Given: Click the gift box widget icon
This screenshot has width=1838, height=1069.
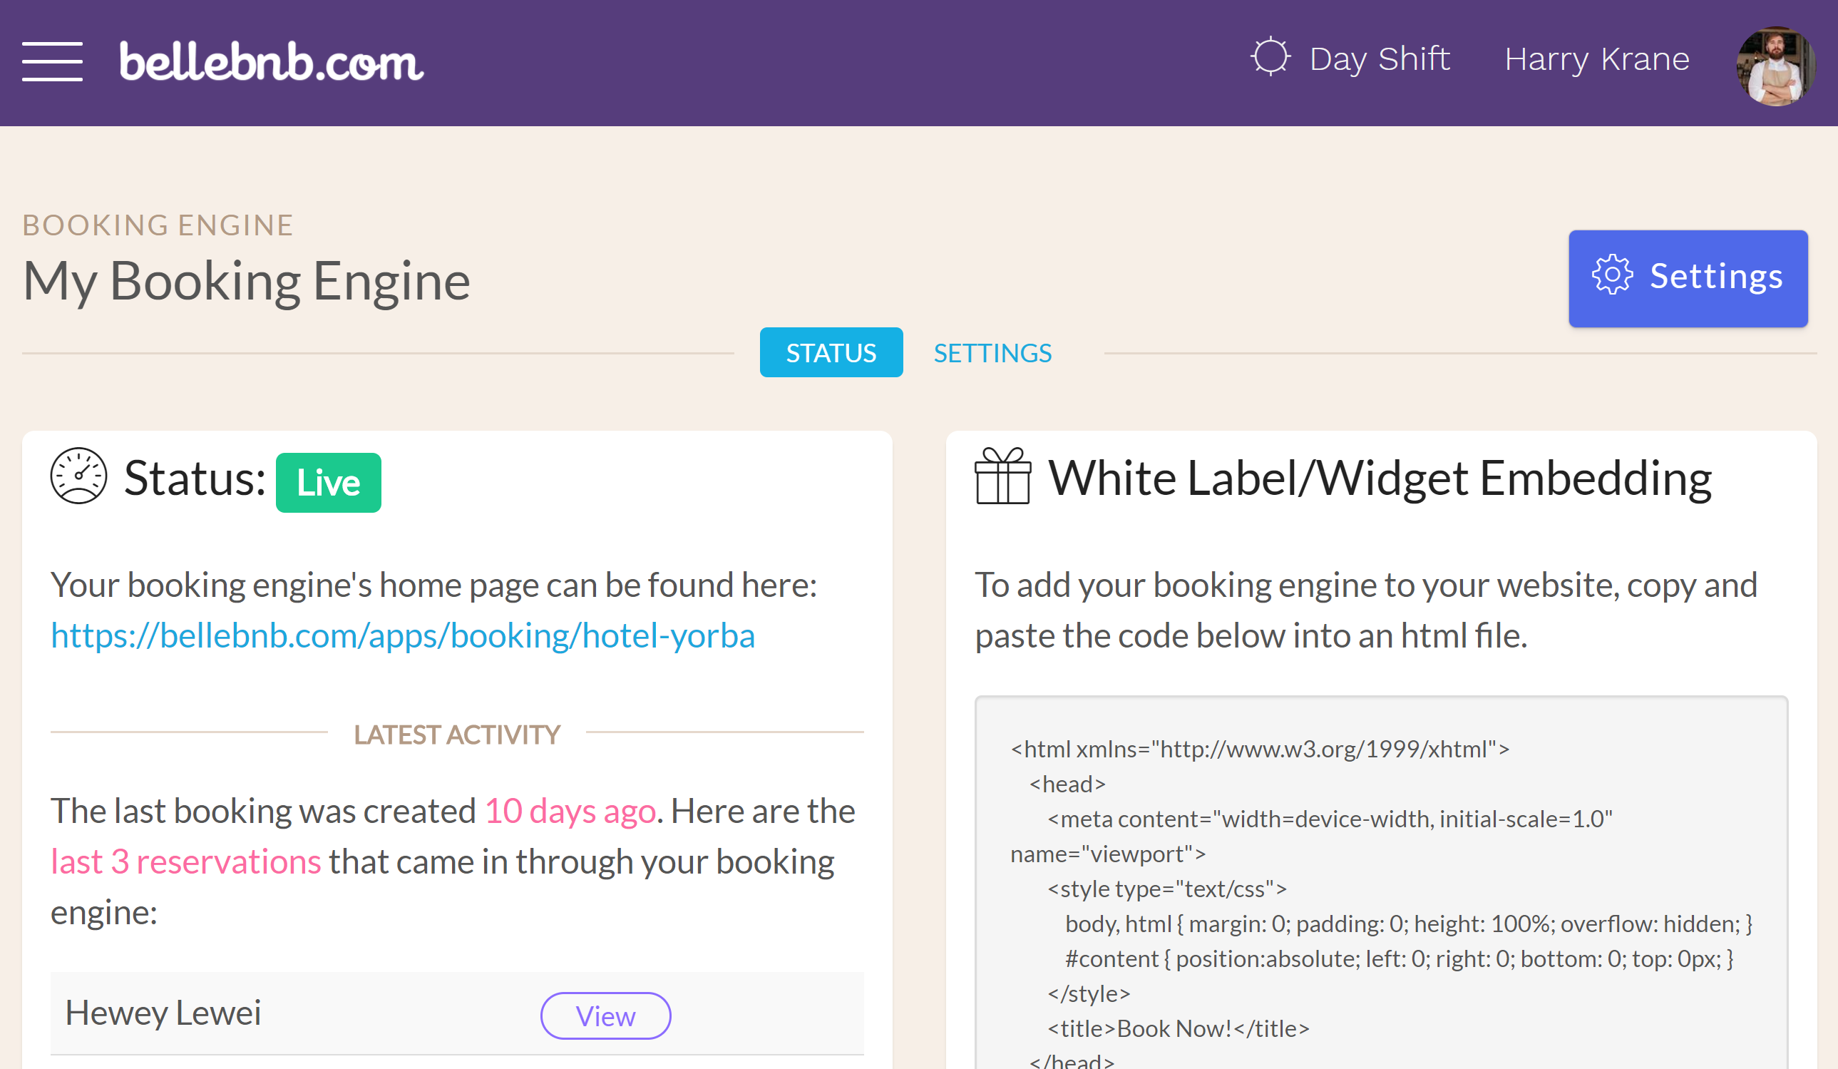Looking at the screenshot, I should pyautogui.click(x=1003, y=476).
